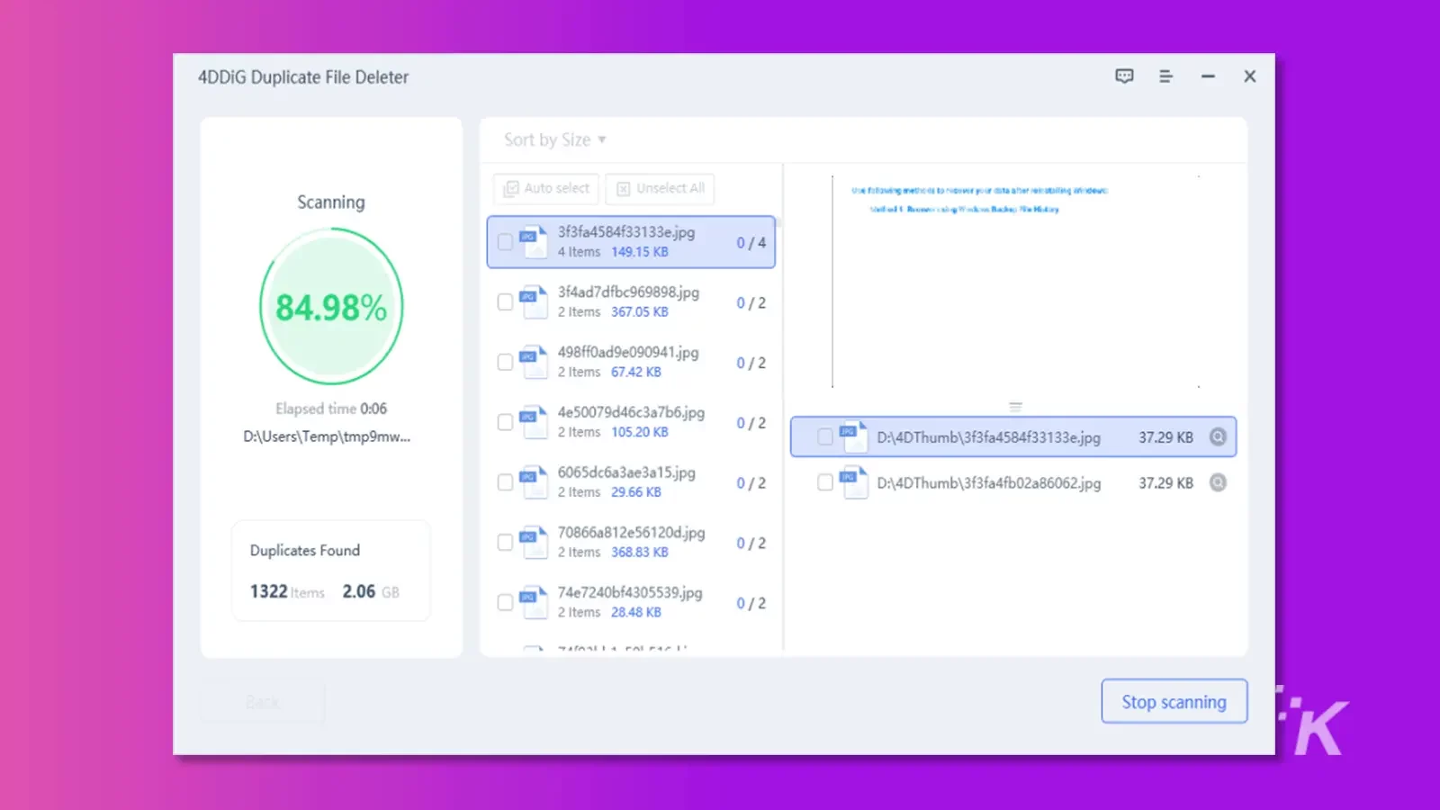This screenshot has width=1440, height=810.
Task: Check D:\4DThumb\3f3fa4fb02a86062.jpg file checkbox
Action: click(x=824, y=482)
